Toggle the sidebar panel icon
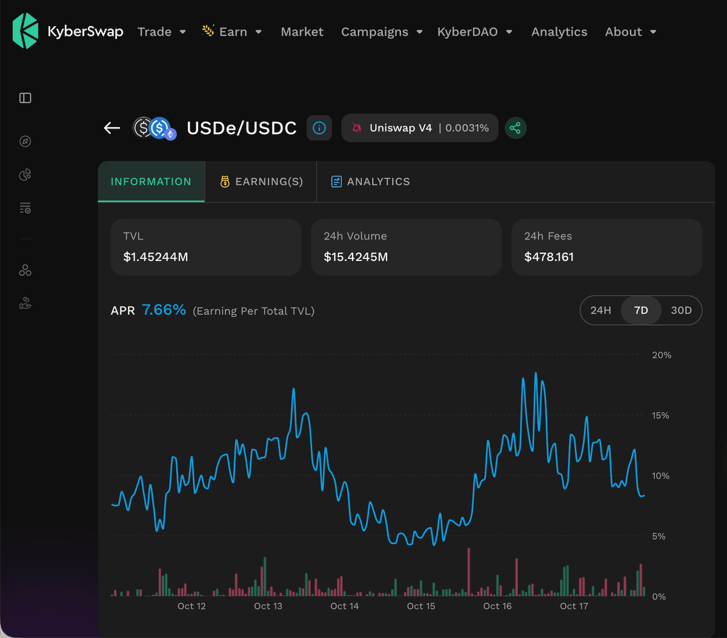 click(25, 98)
